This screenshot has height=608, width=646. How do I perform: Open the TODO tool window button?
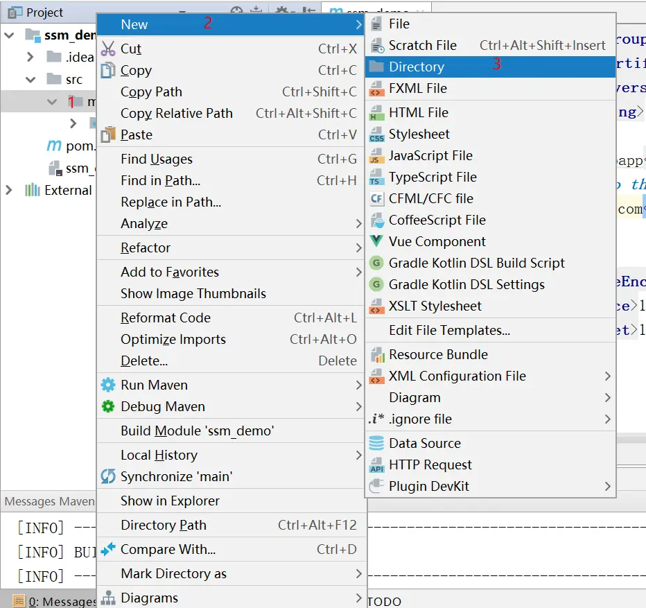point(385,601)
